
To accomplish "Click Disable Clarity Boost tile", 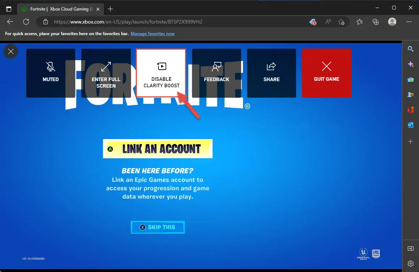I will [161, 73].
